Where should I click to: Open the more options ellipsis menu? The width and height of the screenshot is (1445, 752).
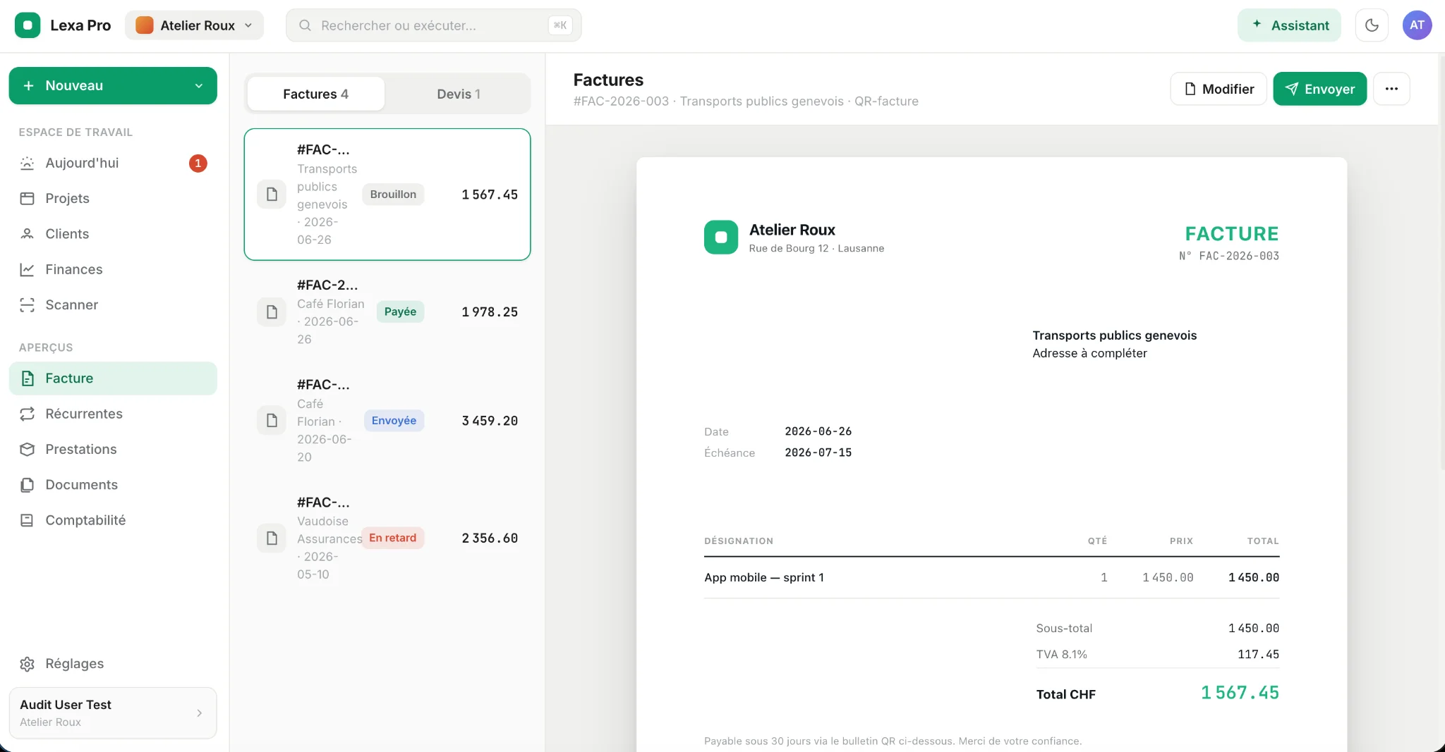1391,89
